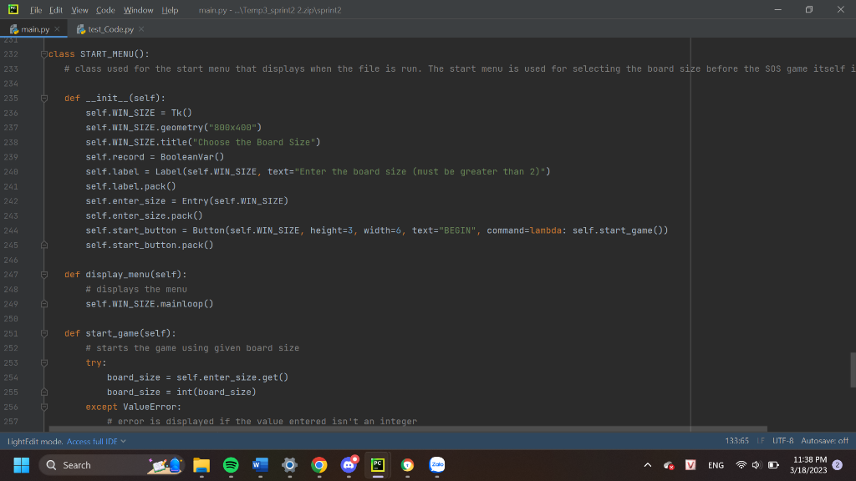
Task: Open the Windows Start menu
Action: coord(21,465)
